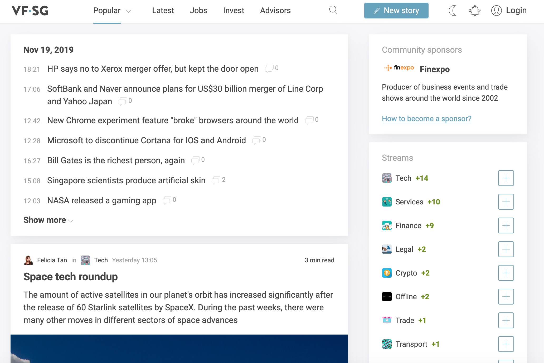This screenshot has width=544, height=363.
Task: Open comments on the HP Xerox merger story
Action: point(272,68)
